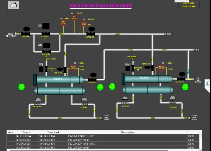Image resolution: width=211 pixels, height=151 pixels.
Task: Click the FS-02A filter separator vessel
Action: pyautogui.click(x=59, y=80)
